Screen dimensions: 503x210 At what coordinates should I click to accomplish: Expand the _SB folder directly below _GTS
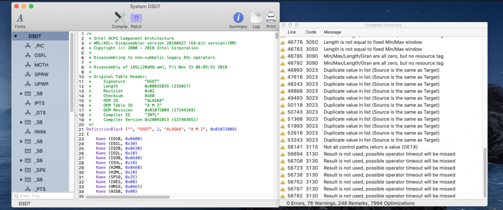22,122
